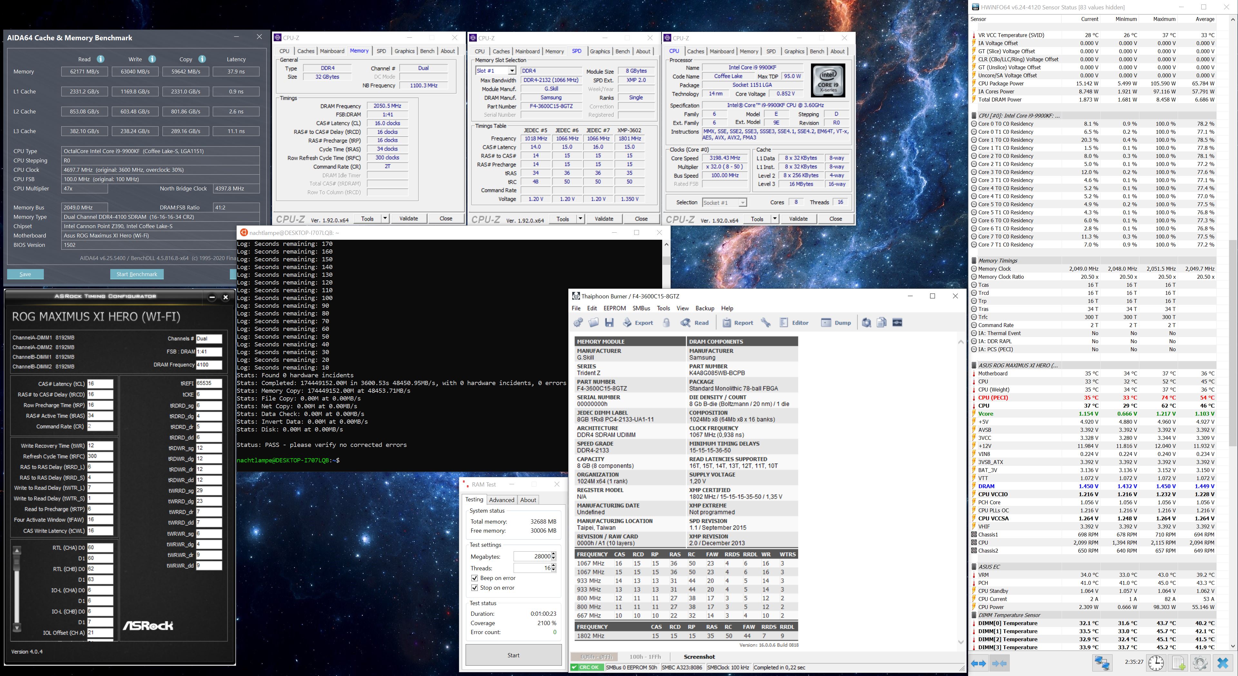Toggle Beep on error checkbox
The width and height of the screenshot is (1238, 676).
point(475,578)
